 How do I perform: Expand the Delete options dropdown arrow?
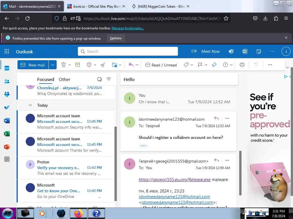(x=70, y=65)
